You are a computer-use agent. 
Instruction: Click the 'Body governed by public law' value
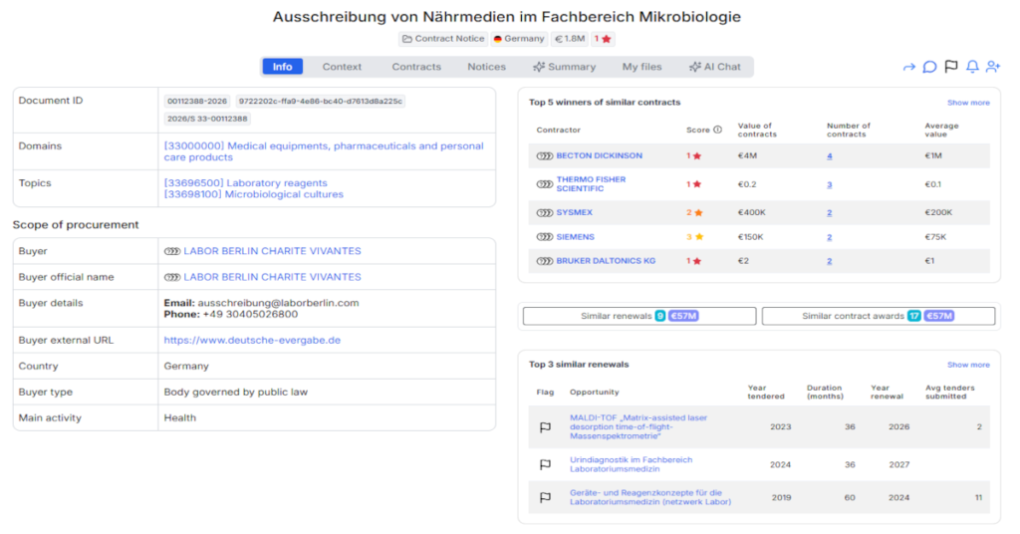[235, 393]
